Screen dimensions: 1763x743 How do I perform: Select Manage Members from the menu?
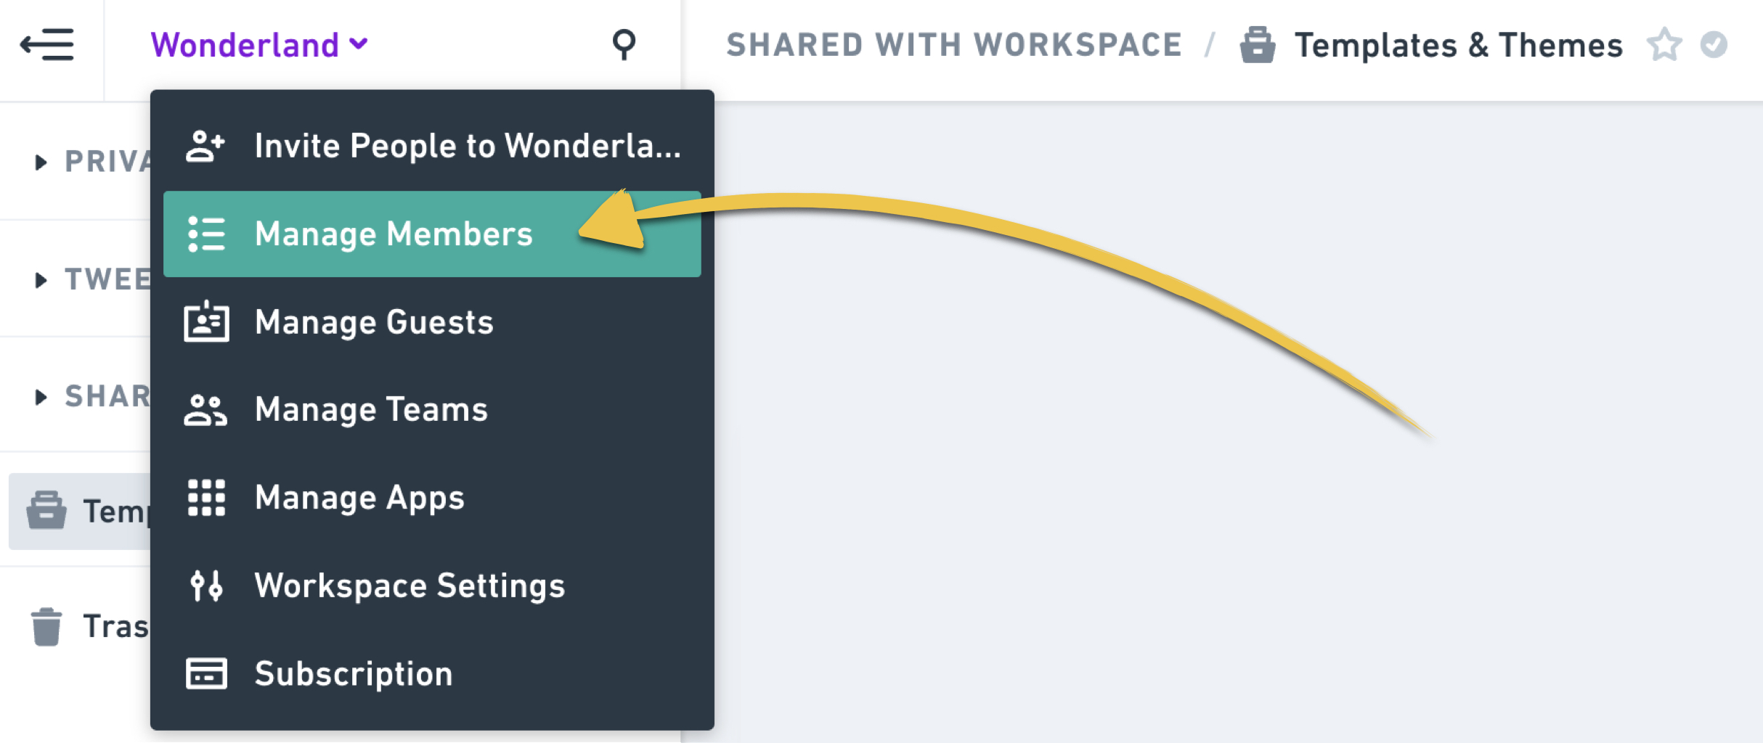pos(394,234)
